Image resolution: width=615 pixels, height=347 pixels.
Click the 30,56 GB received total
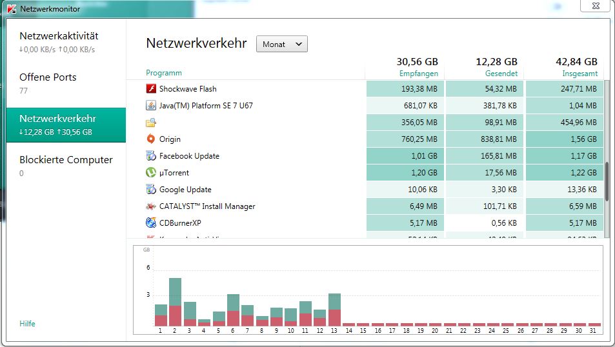417,61
